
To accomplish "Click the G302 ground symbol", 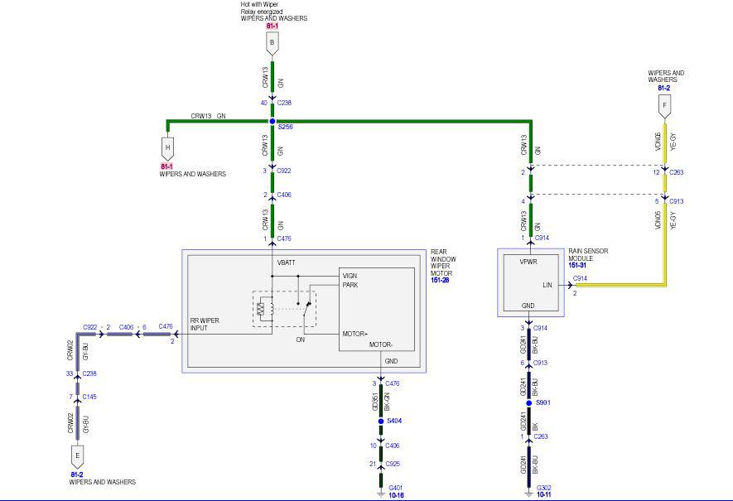I will (x=528, y=493).
